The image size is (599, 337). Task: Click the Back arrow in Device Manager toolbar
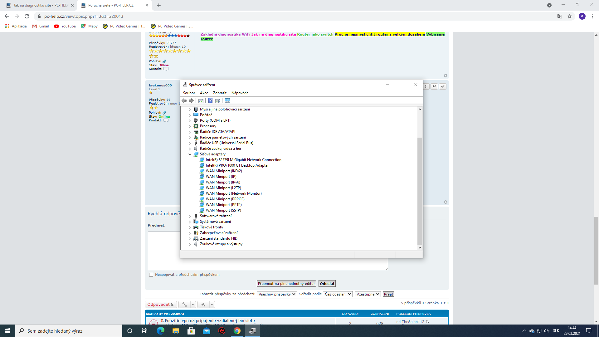184,100
